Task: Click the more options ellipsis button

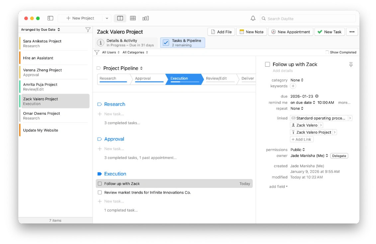Action: pyautogui.click(x=352, y=32)
